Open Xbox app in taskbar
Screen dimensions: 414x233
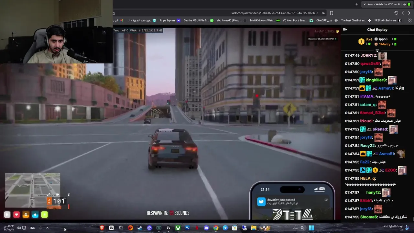point(178,228)
